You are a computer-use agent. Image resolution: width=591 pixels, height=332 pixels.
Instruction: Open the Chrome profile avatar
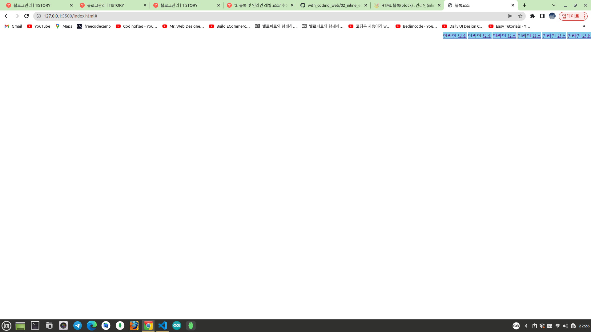pyautogui.click(x=552, y=16)
